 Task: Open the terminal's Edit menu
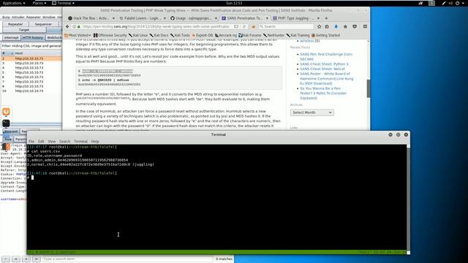click(x=41, y=141)
